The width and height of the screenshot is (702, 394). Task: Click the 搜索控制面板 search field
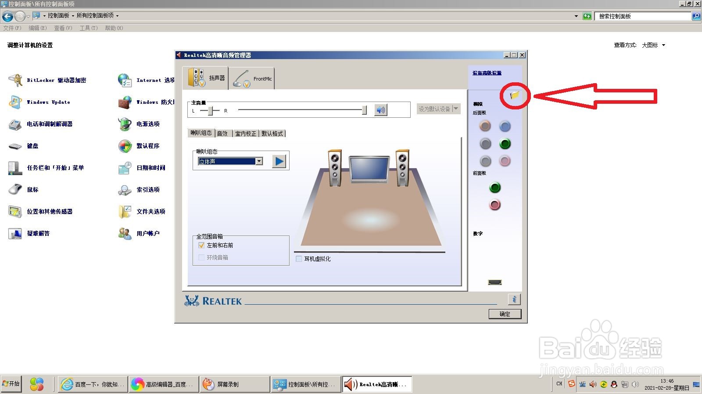click(x=643, y=16)
